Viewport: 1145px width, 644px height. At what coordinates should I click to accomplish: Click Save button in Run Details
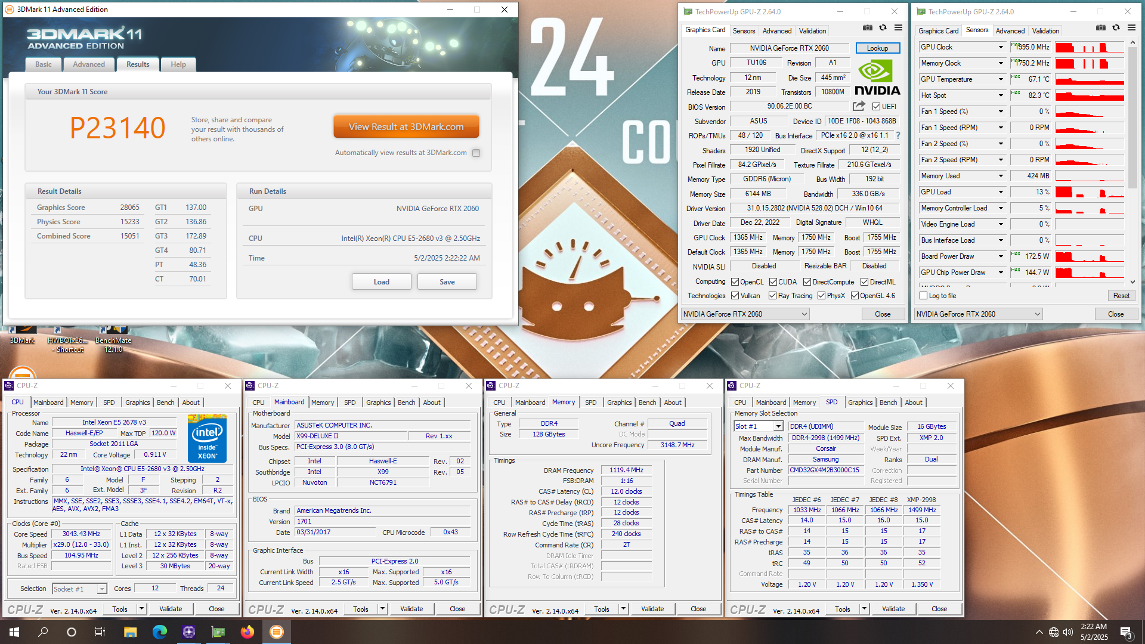tap(447, 282)
